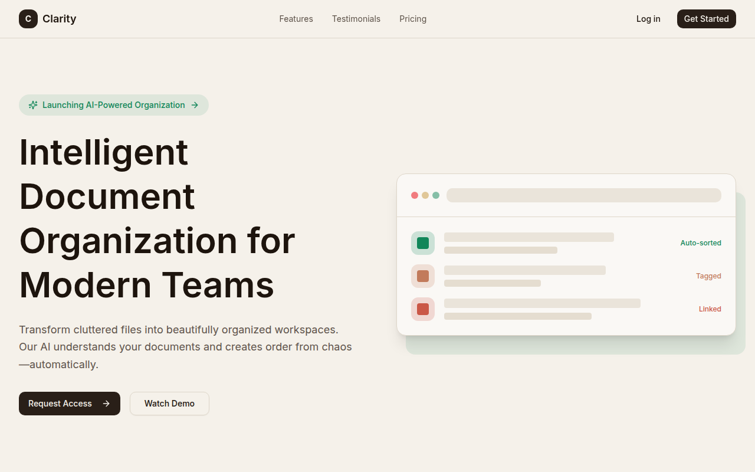The width and height of the screenshot is (755, 472).
Task: Click the green window dot in the mockup
Action: point(436,195)
